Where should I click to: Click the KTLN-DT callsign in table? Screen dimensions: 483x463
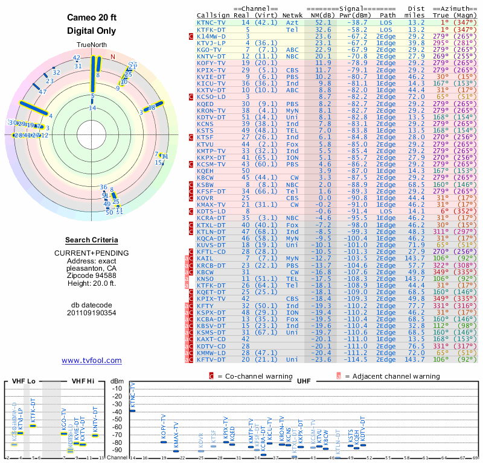[211, 231]
